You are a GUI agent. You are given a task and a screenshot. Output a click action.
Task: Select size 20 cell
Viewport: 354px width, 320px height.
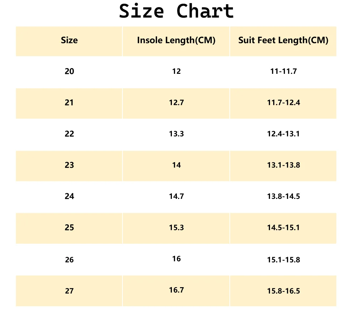tap(70, 71)
